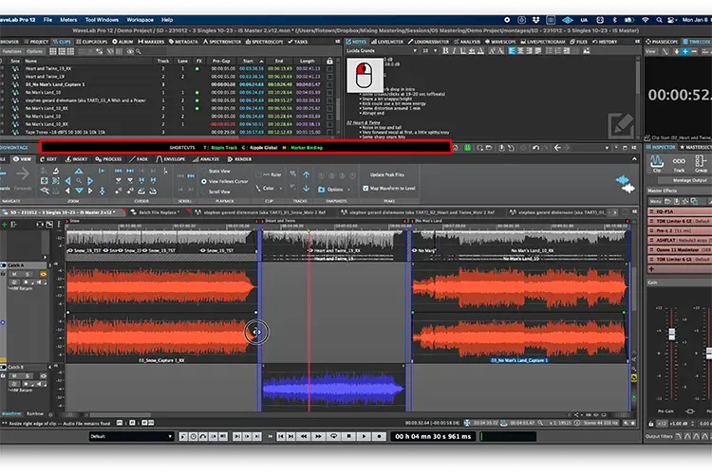Click Update Peak Files
The image size is (712, 474).
pos(387,174)
